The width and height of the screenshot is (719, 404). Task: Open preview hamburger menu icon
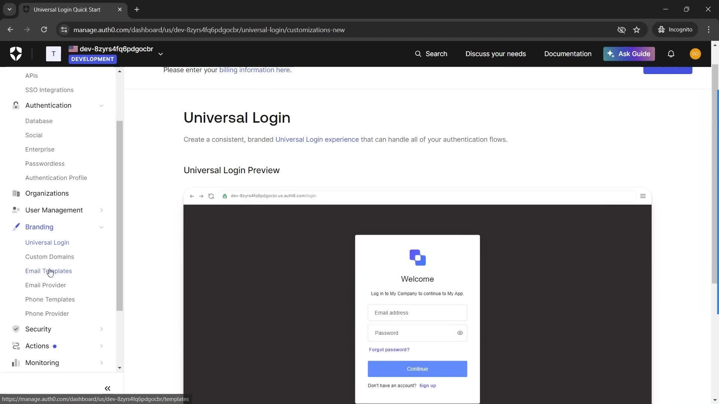tap(643, 196)
